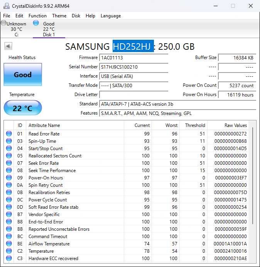Click the Reallocated Sectors Count attribute name
260x267 pixels.
pos(55,156)
